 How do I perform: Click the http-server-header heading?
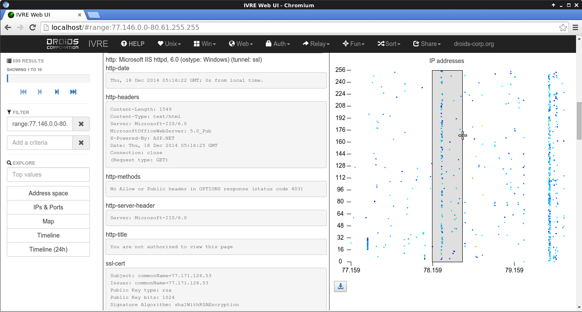click(130, 206)
